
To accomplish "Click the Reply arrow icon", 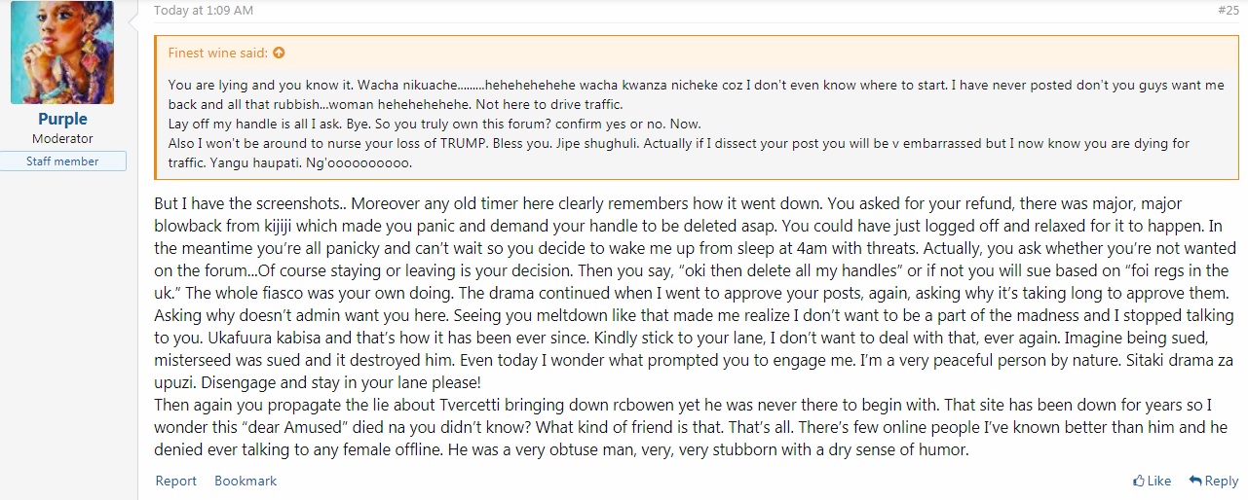I will pyautogui.click(x=1194, y=481).
